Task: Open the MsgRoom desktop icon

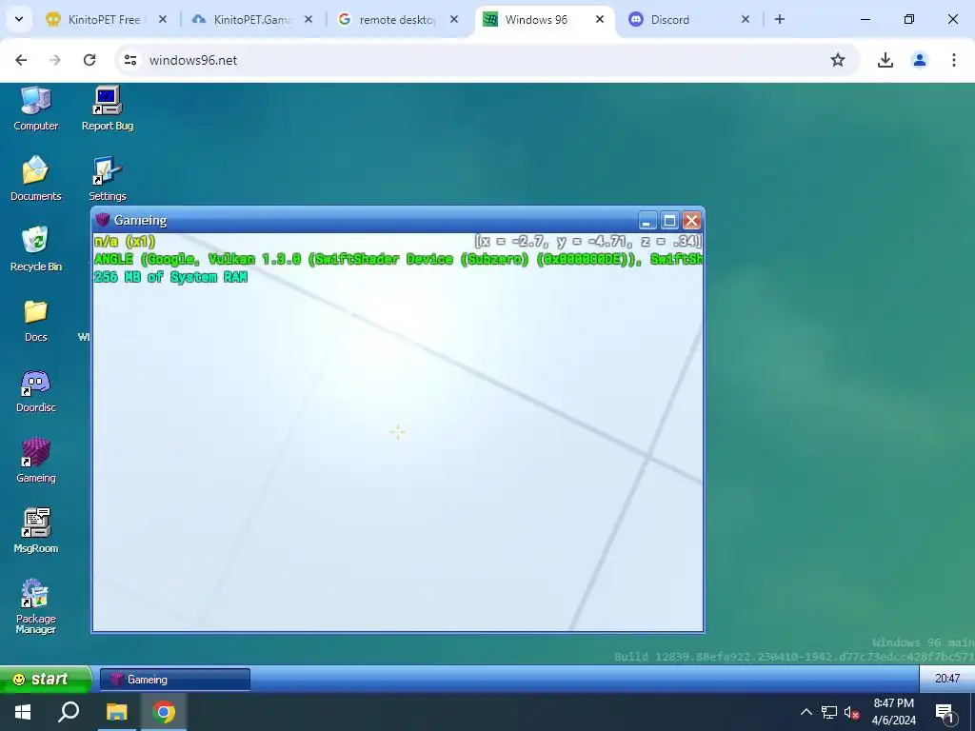Action: [x=35, y=530]
